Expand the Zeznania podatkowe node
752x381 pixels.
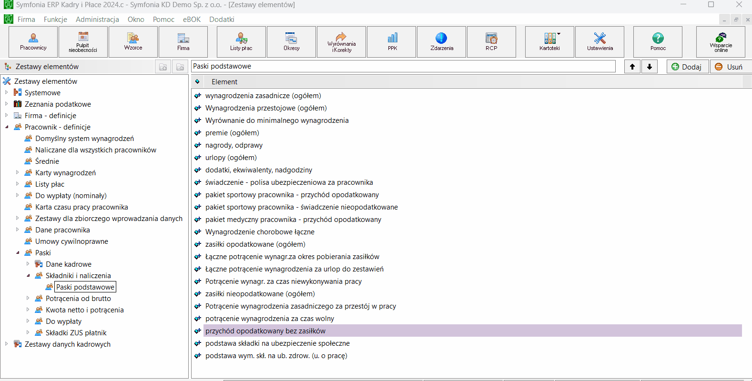pos(6,104)
